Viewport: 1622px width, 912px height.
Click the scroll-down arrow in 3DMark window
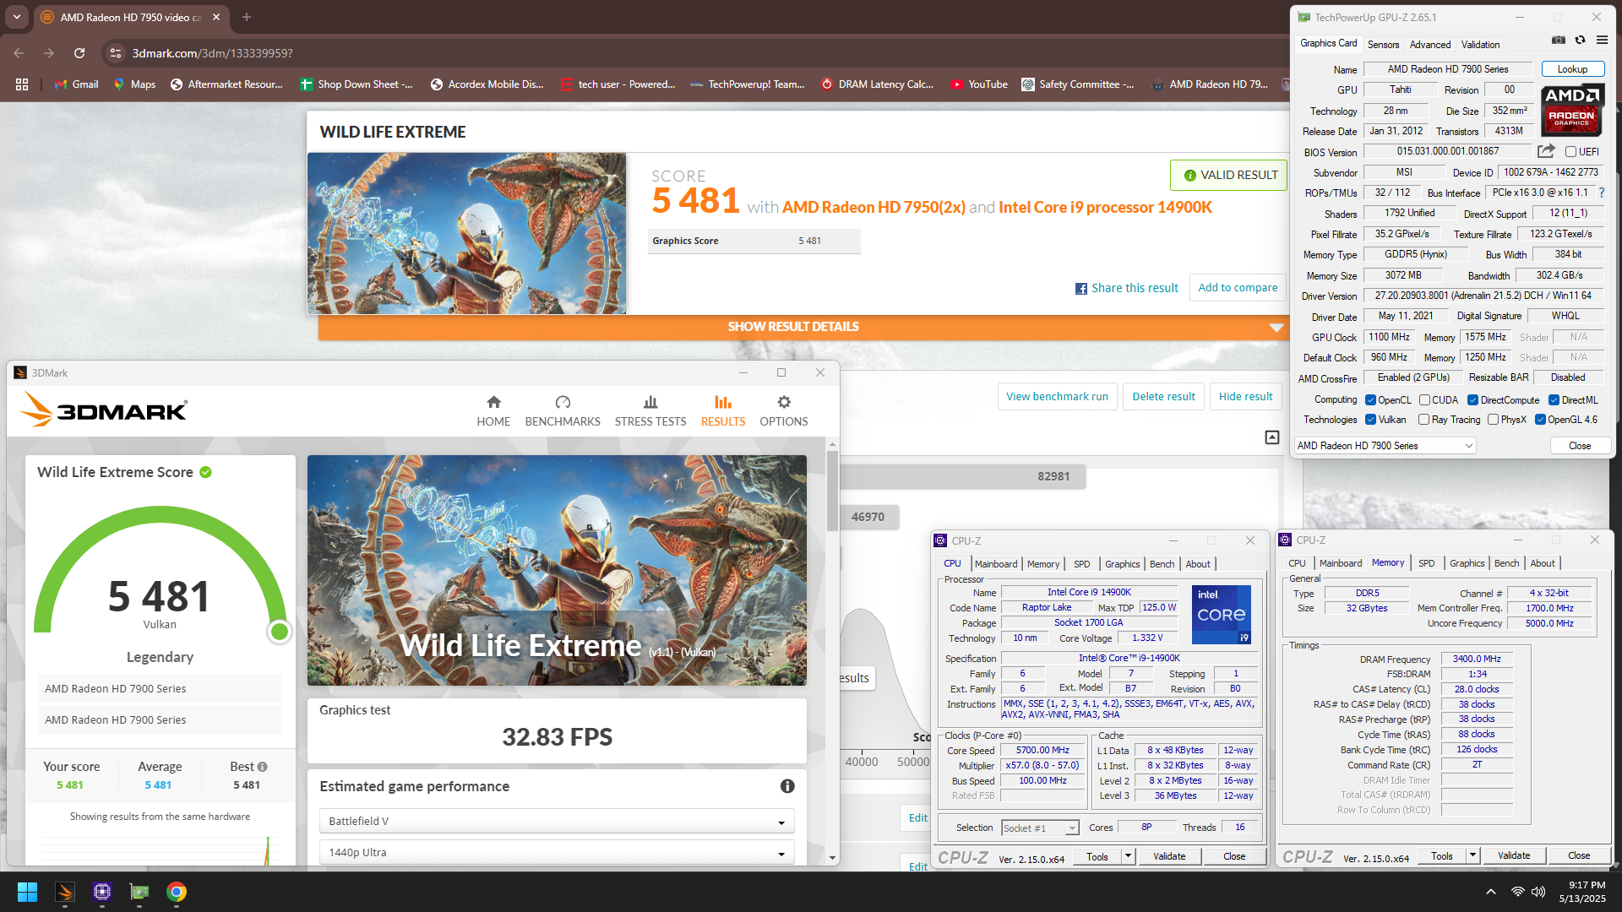[832, 858]
